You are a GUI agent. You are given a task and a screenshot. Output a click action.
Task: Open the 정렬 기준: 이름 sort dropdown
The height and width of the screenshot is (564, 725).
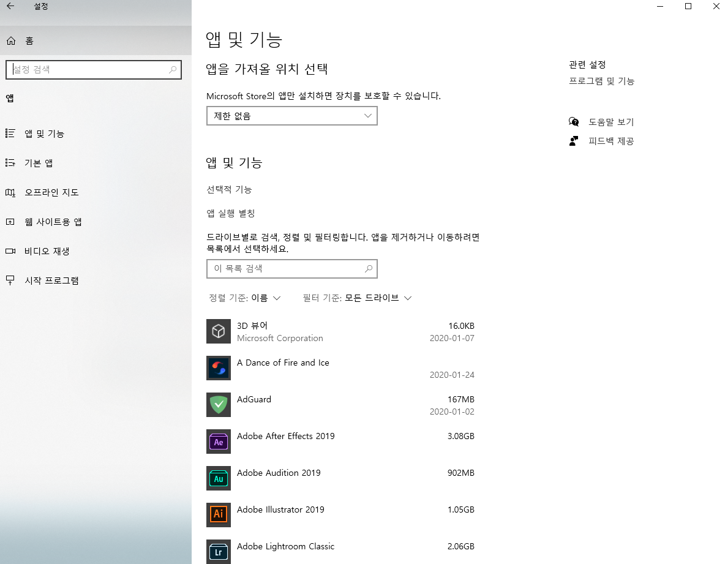coord(244,298)
